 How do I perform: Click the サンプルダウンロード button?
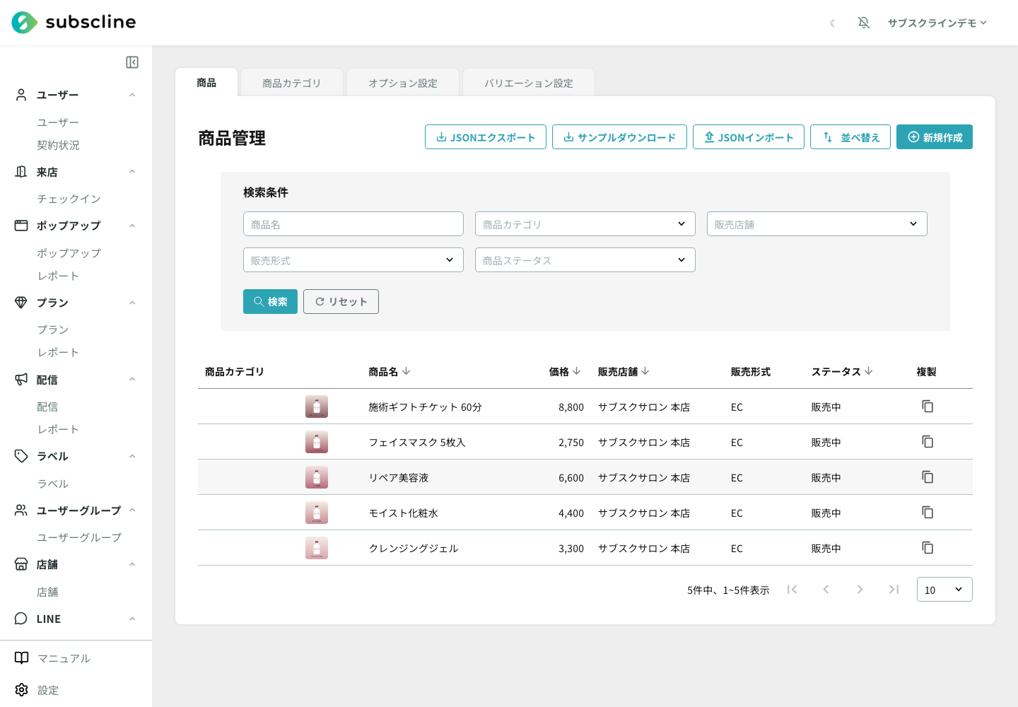pos(619,137)
